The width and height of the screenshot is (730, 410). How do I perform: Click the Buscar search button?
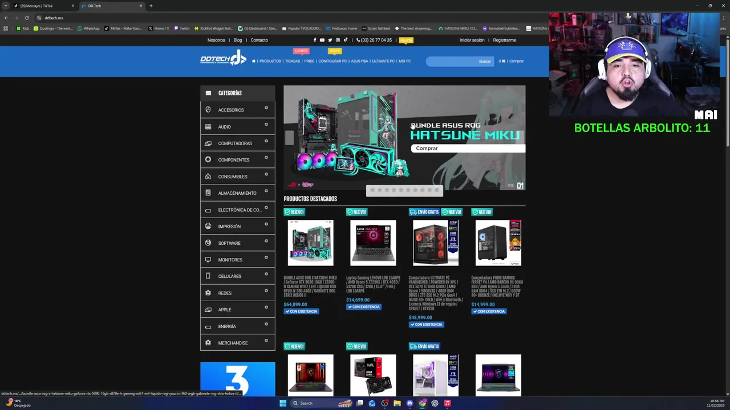485,61
